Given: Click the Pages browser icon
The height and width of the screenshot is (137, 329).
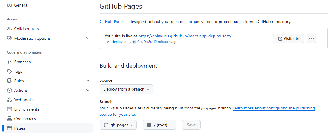Looking at the screenshot, I should pos(9,128).
